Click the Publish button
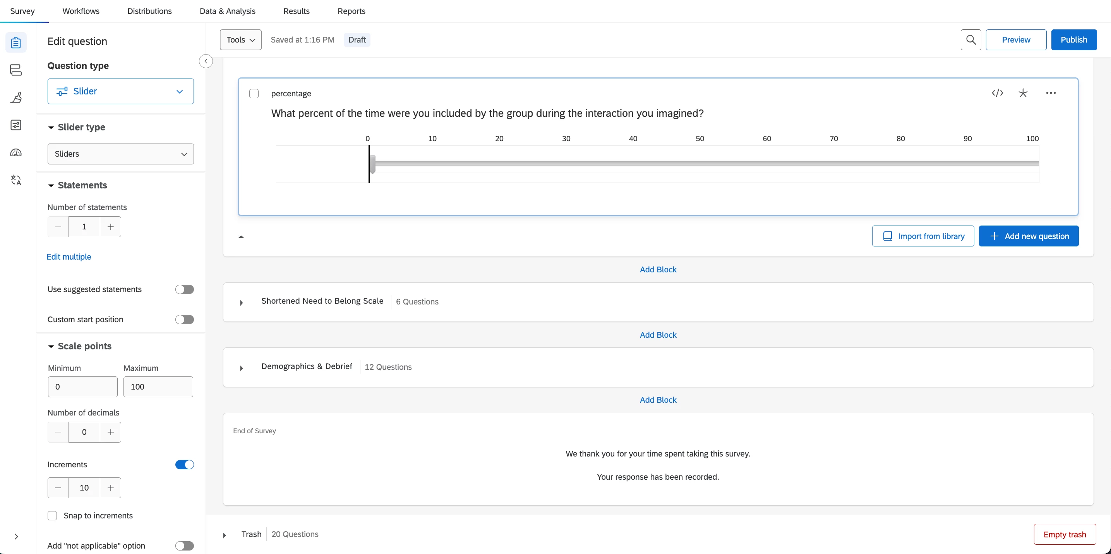 (x=1073, y=40)
